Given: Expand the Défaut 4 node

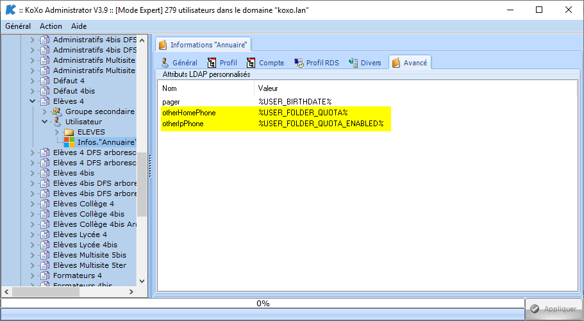Looking at the screenshot, I should tap(33, 81).
